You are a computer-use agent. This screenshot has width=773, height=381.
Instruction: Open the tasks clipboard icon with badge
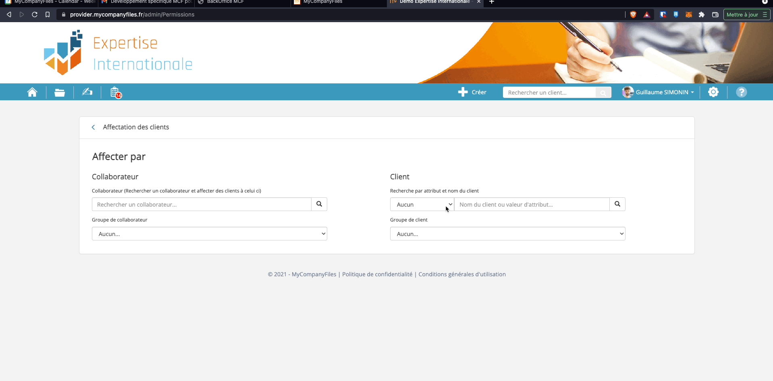pos(115,92)
